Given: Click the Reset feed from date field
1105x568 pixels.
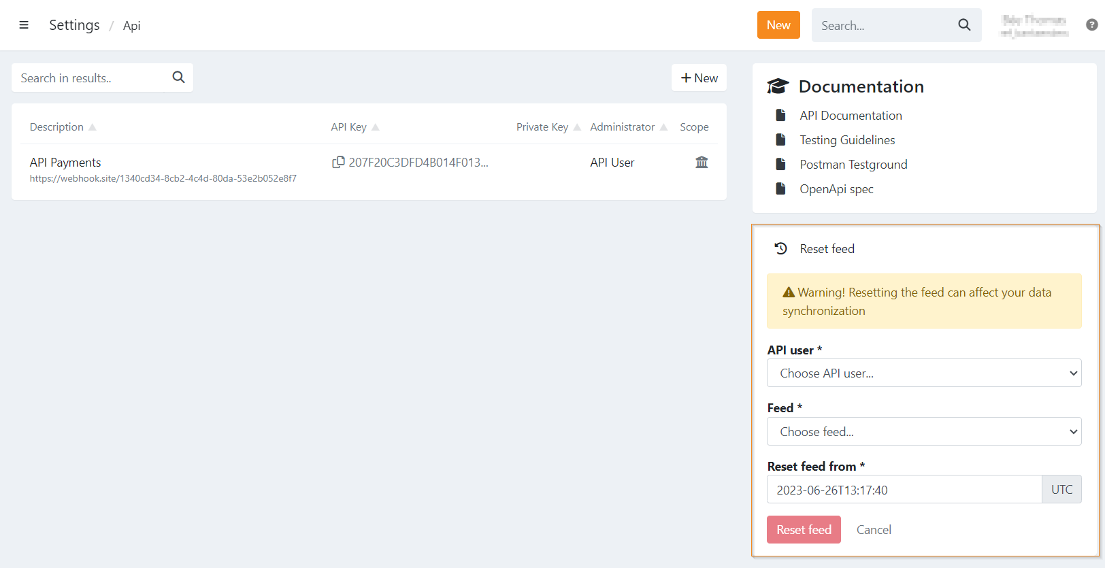Looking at the screenshot, I should 904,490.
